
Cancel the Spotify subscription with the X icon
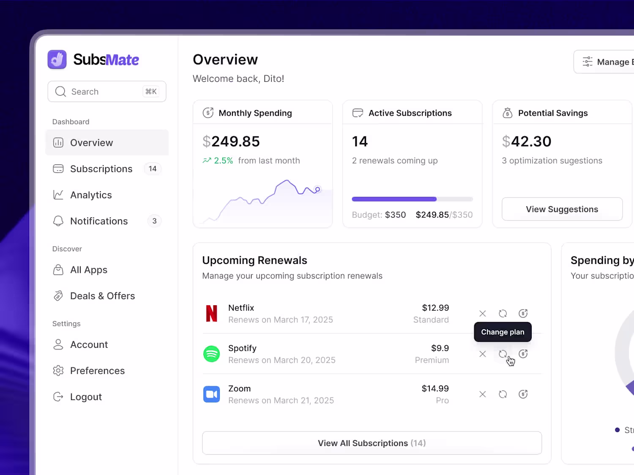[483, 354]
